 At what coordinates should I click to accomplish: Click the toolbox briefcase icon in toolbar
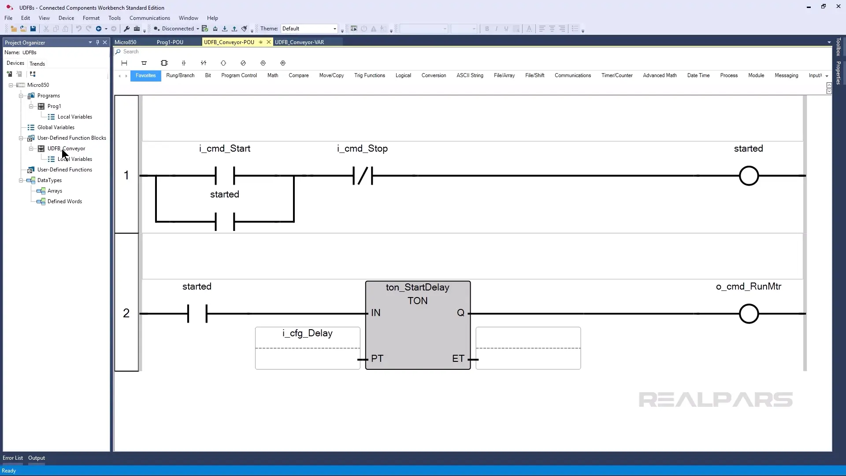137,29
